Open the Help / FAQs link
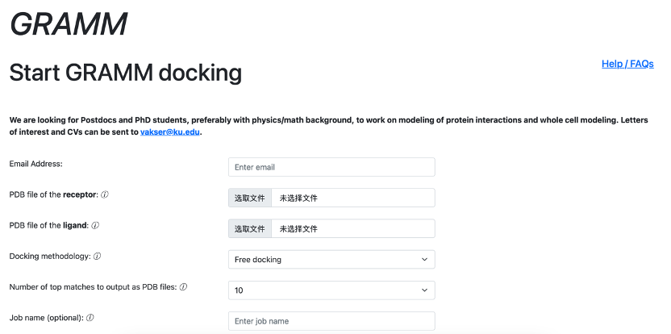The height and width of the screenshot is (334, 671). [627, 64]
